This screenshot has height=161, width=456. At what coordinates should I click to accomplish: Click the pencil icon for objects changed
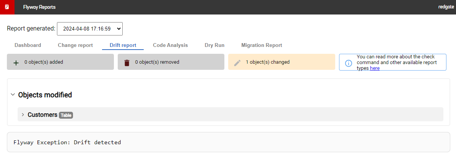coord(237,63)
